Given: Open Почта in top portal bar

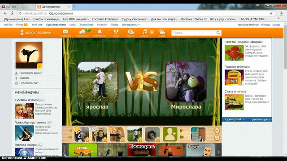Looking at the screenshot, I should click(x=20, y=25).
